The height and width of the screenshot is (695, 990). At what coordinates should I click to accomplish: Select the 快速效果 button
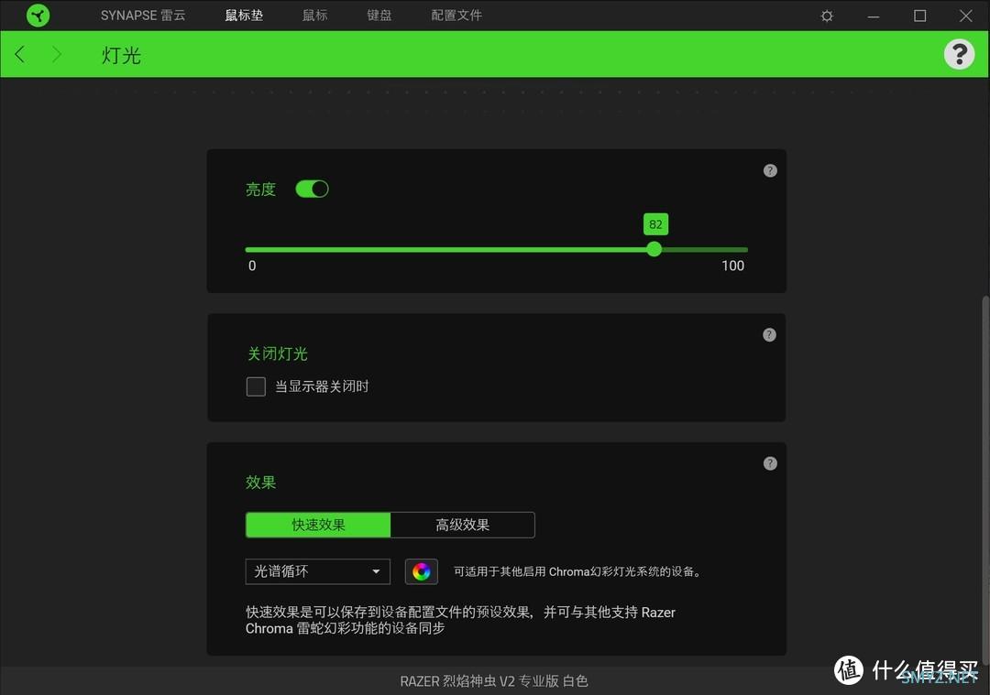(x=318, y=525)
